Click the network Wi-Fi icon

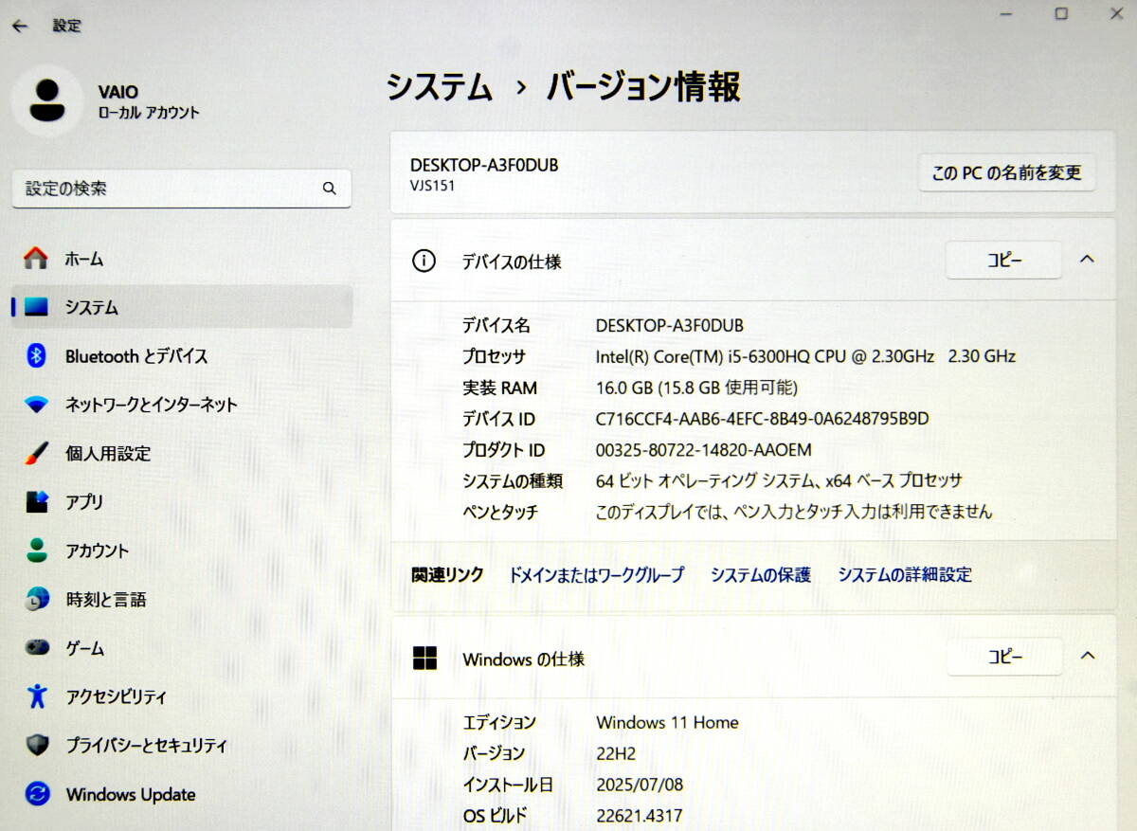(x=36, y=405)
